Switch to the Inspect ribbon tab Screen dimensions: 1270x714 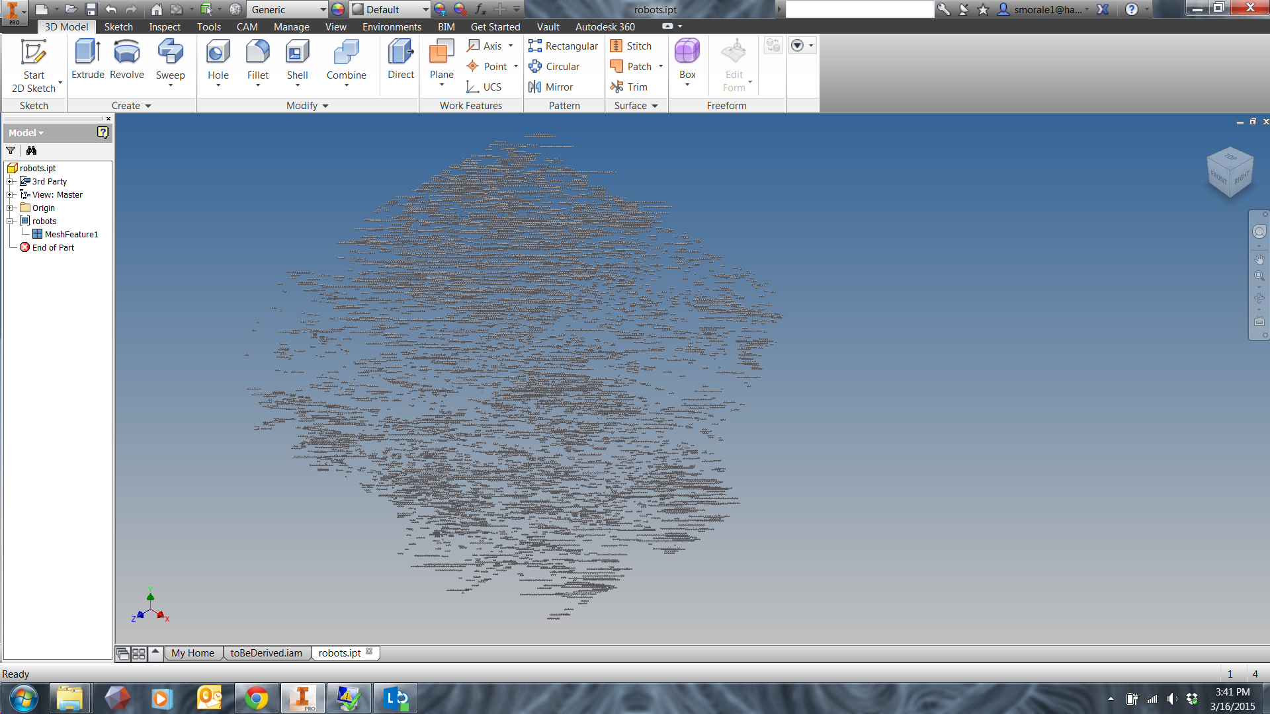click(x=165, y=26)
